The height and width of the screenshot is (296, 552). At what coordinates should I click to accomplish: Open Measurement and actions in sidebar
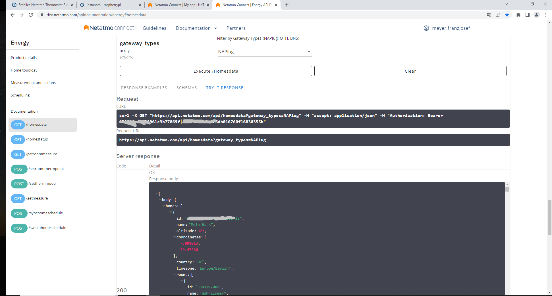point(33,83)
